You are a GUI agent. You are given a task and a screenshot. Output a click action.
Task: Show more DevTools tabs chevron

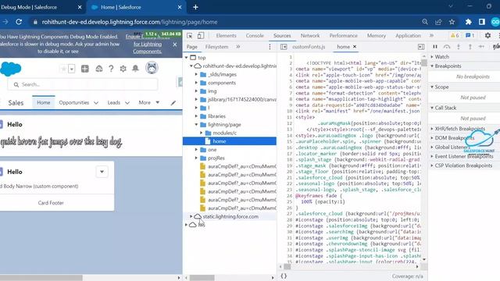[431, 35]
